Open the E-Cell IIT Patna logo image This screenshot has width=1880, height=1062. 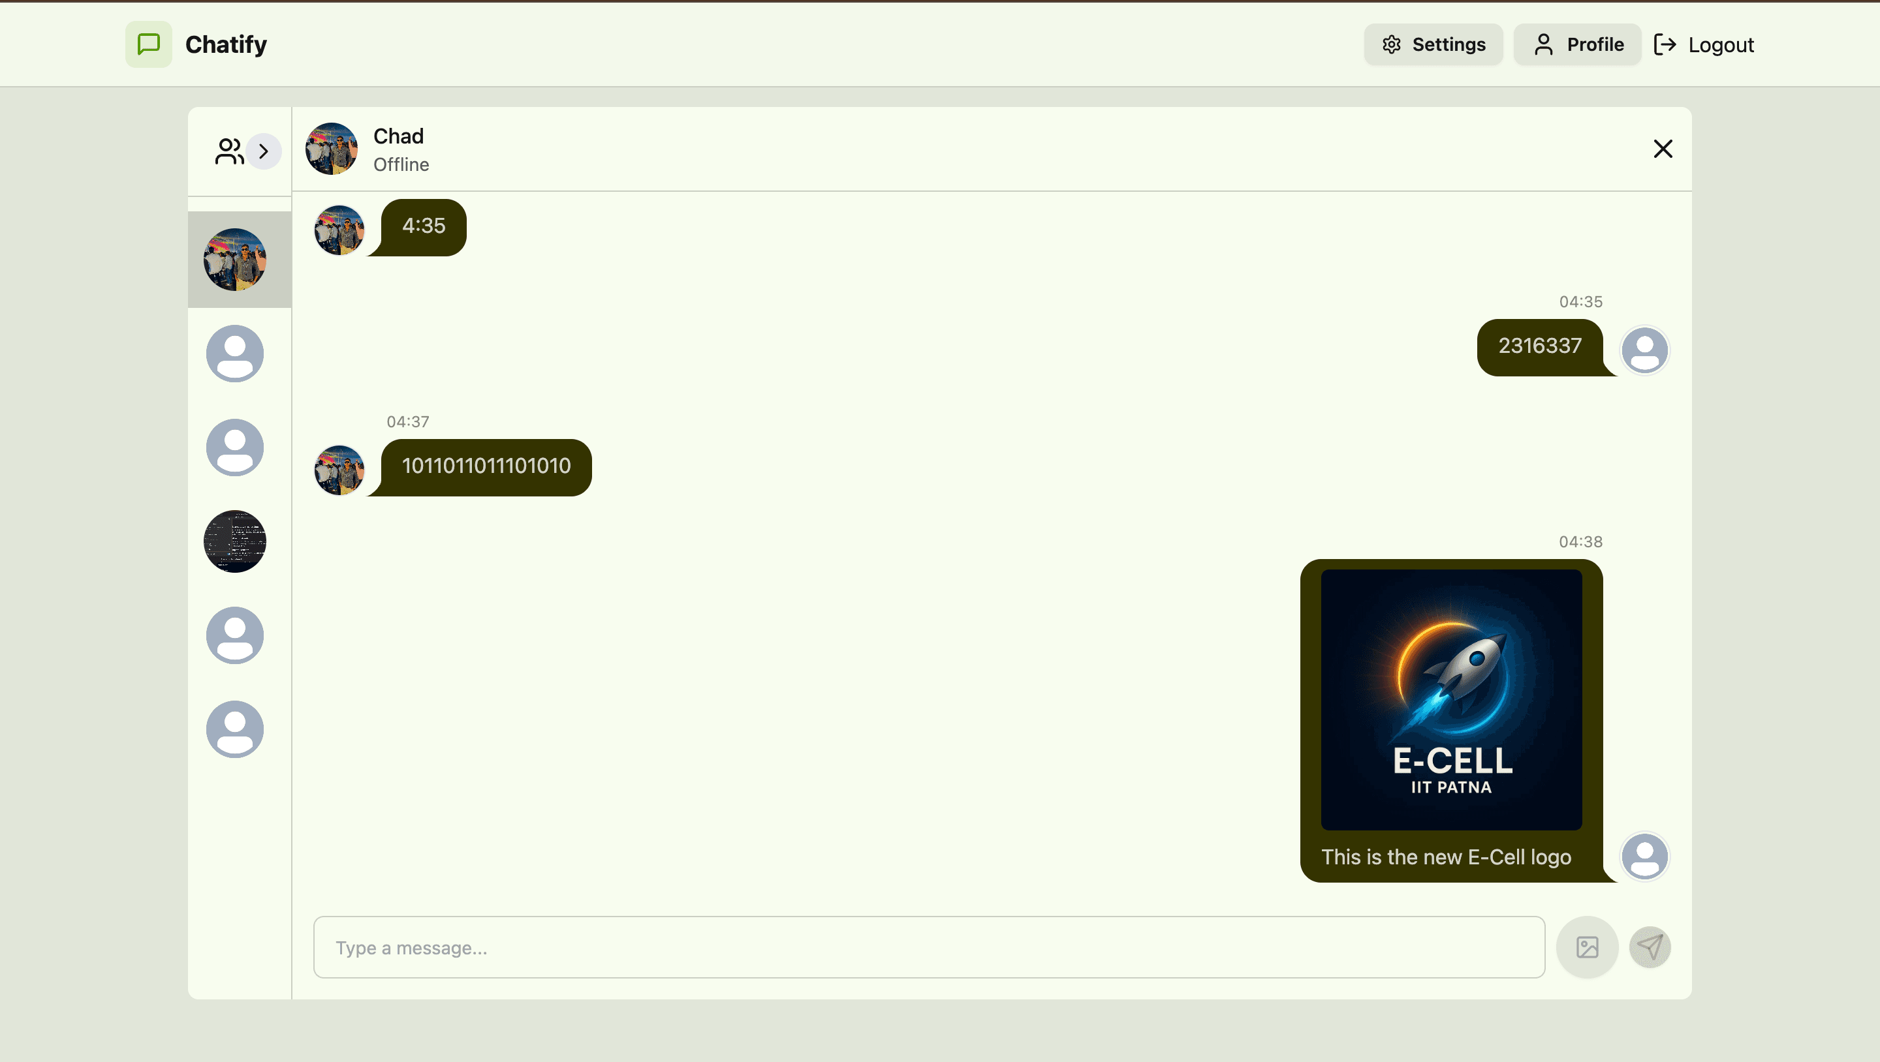1451,699
